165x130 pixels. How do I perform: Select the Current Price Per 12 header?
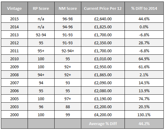tap(103, 8)
